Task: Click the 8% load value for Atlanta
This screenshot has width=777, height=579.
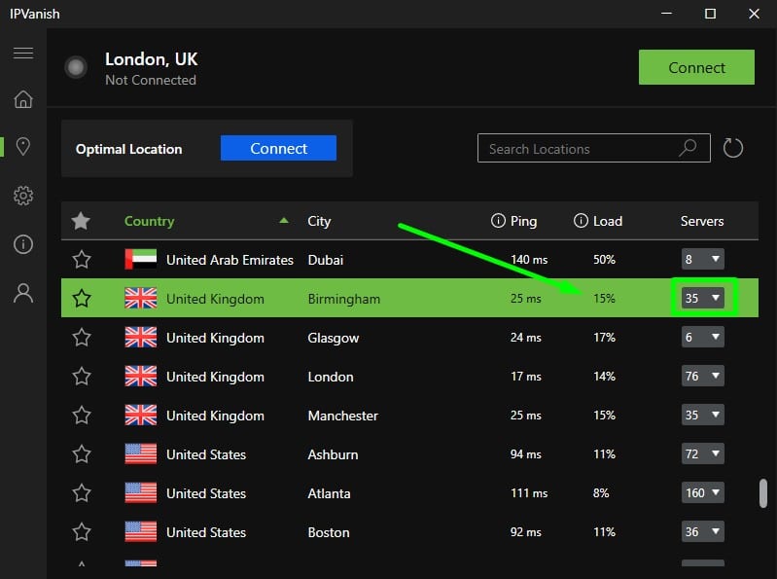Action: tap(601, 492)
